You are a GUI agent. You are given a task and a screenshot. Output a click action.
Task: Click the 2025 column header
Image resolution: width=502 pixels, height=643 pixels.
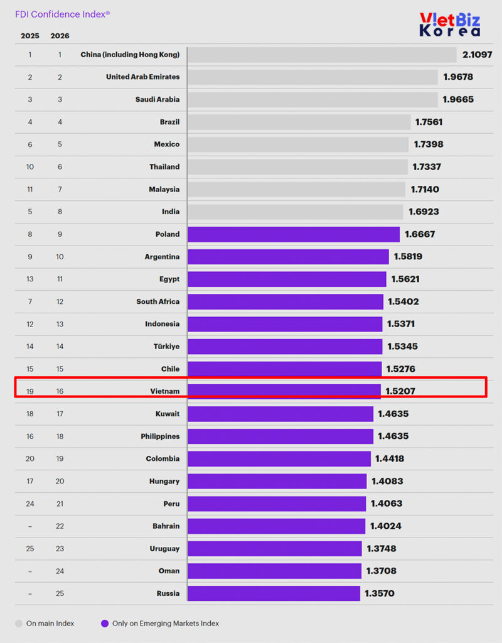click(30, 36)
